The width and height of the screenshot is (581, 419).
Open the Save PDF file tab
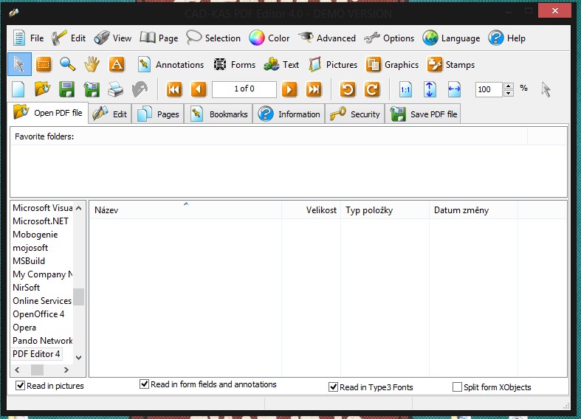(x=424, y=114)
